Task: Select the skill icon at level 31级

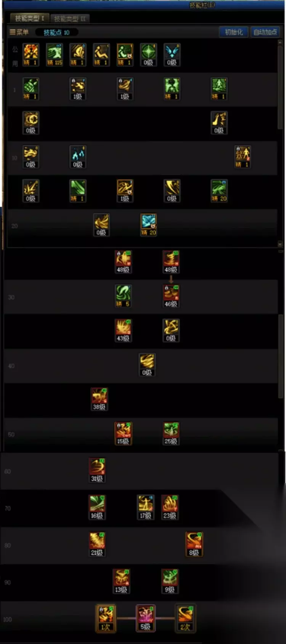Action: pos(97,471)
